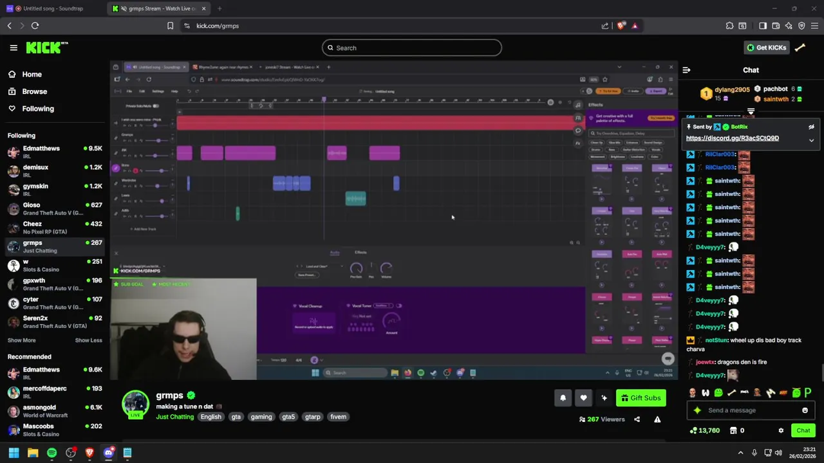Toggle the follow heart button
This screenshot has width=824, height=463.
pos(583,398)
